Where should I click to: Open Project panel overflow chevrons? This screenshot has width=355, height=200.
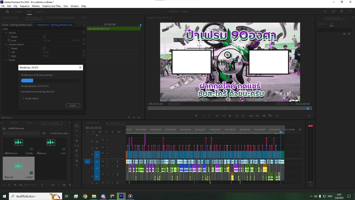pyautogui.click(x=70, y=123)
